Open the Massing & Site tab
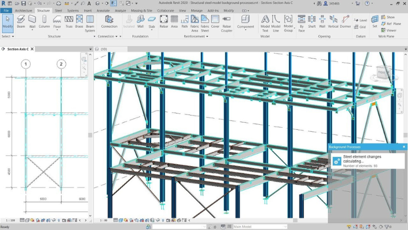 [x=140, y=10]
